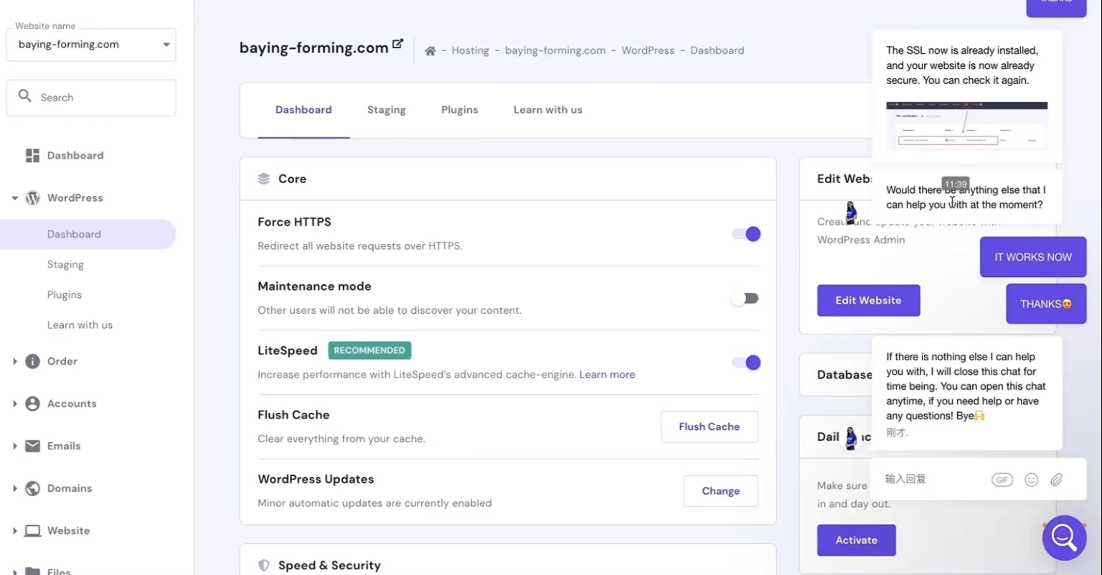Click the attachment paperclip icon
Screen dimensions: 1102x575
1056,480
